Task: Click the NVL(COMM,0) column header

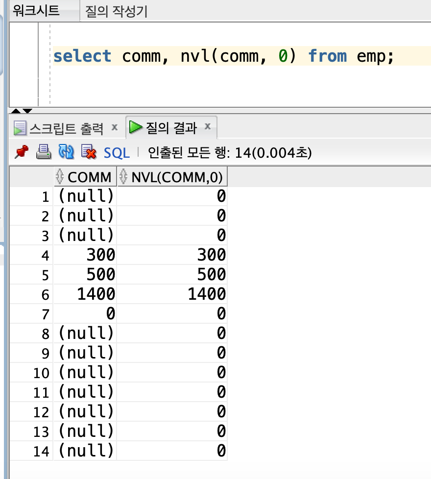Action: tap(172, 177)
